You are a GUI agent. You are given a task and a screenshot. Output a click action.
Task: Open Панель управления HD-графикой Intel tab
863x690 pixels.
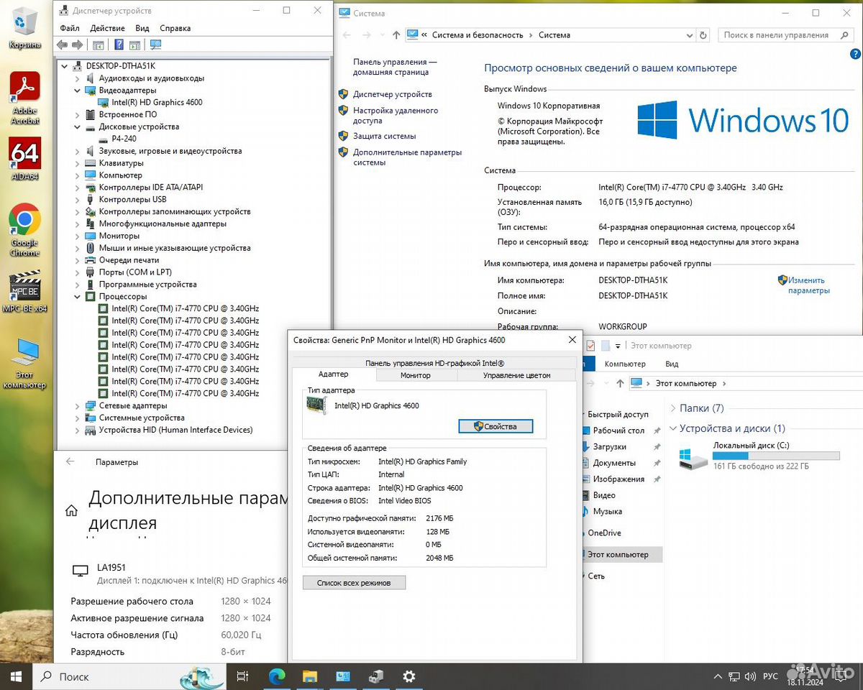(434, 363)
